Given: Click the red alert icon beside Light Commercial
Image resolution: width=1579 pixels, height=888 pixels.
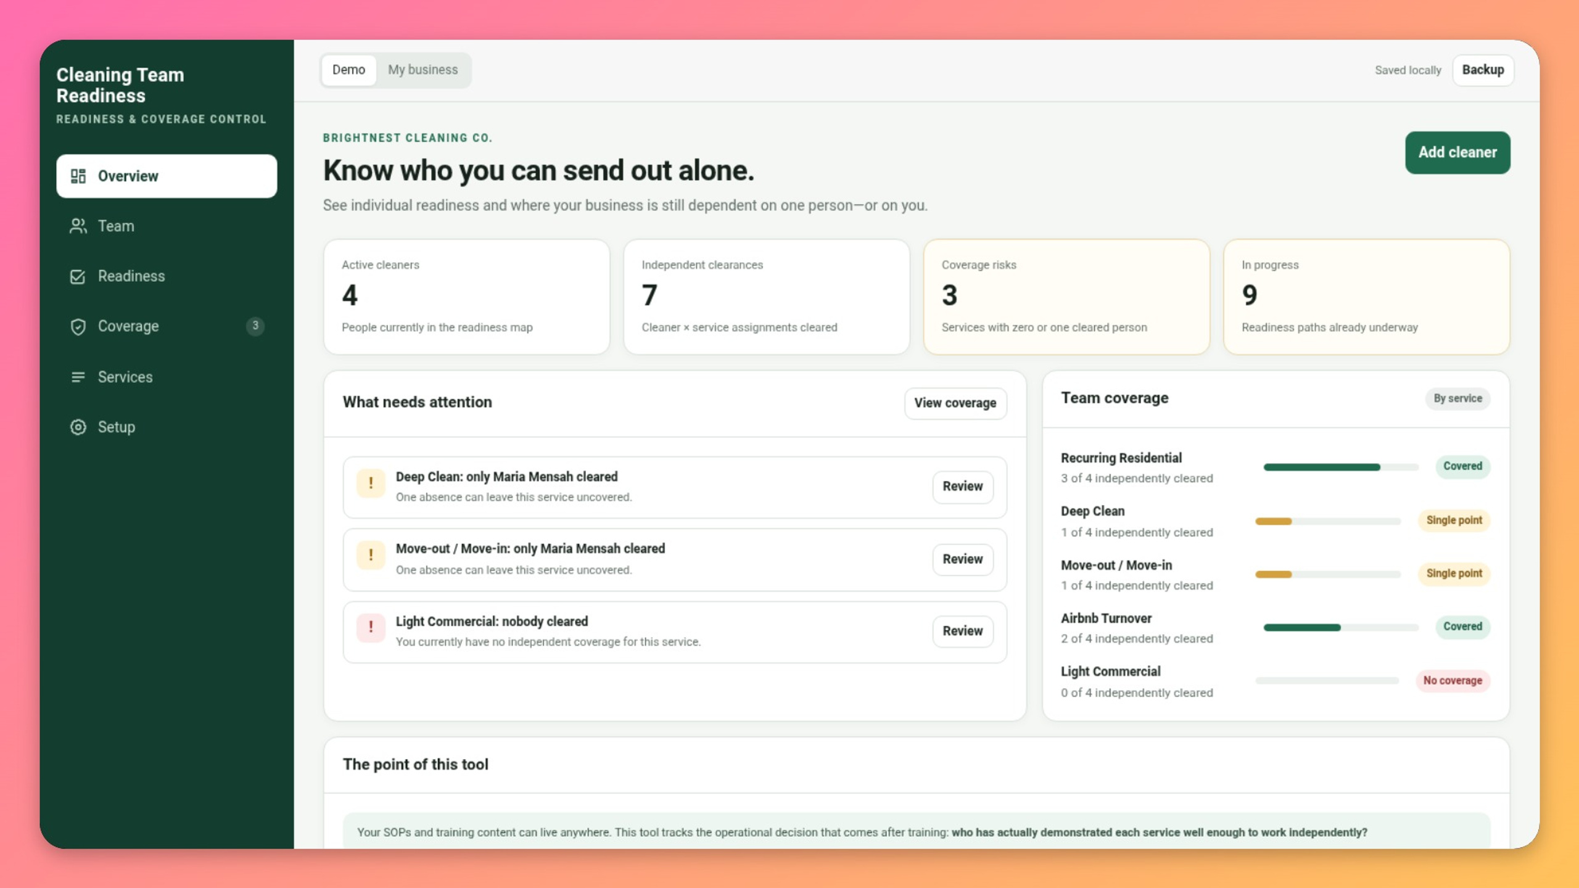Looking at the screenshot, I should coord(371,627).
